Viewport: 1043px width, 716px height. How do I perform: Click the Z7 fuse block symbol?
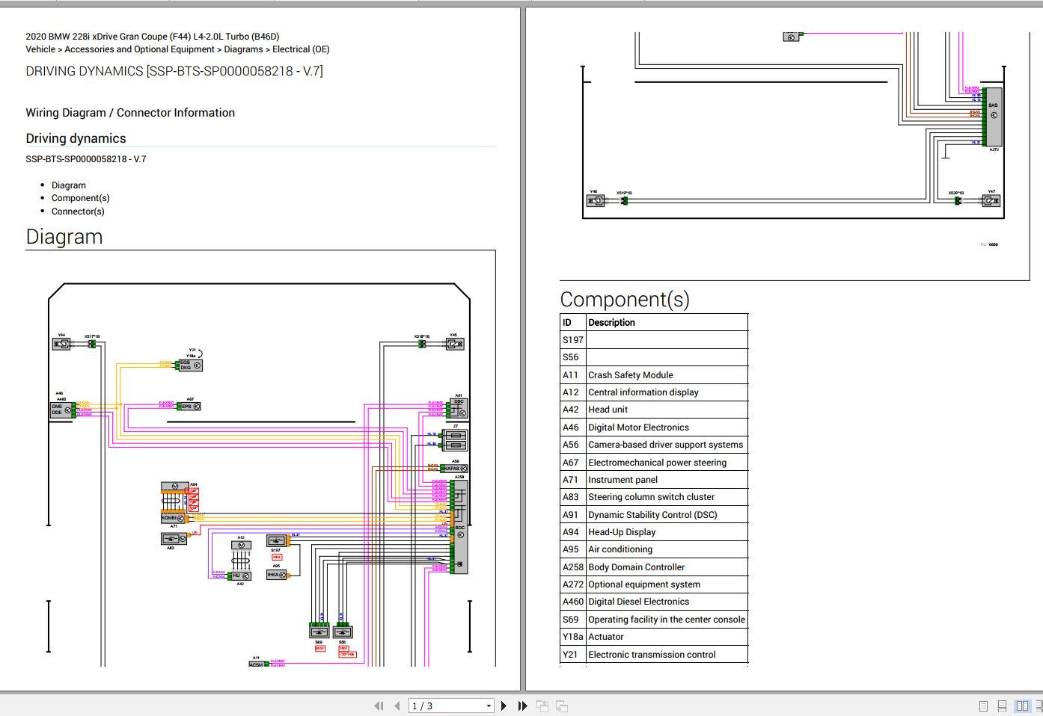pos(456,439)
